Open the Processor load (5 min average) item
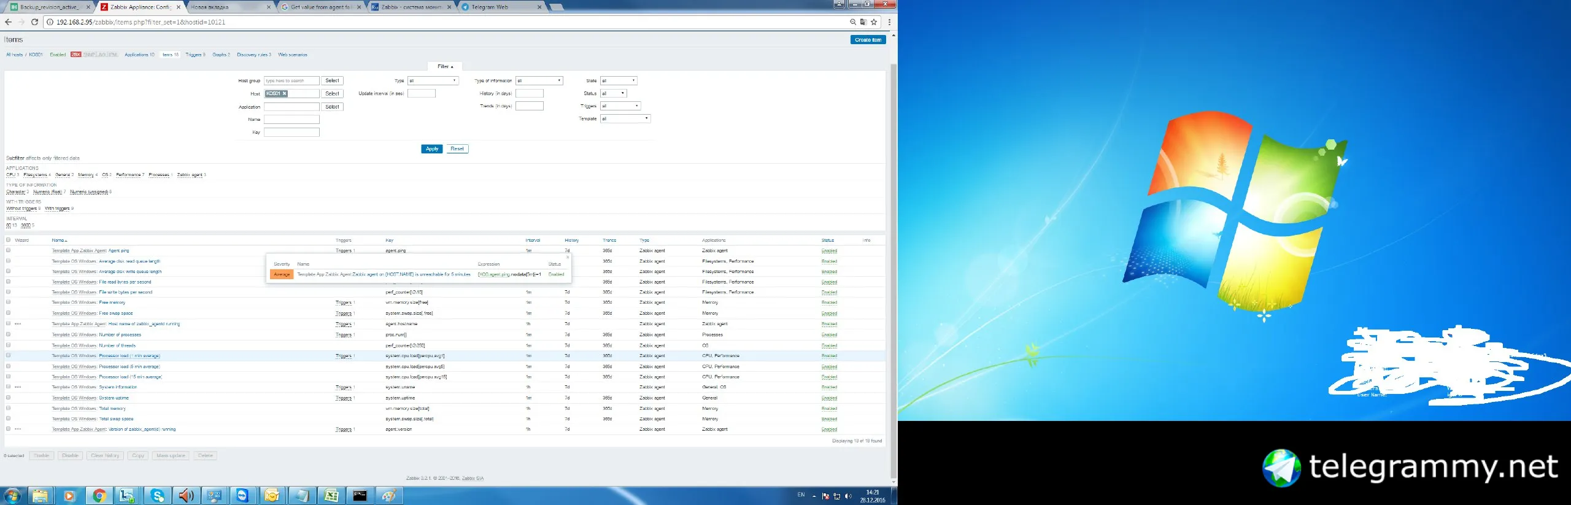Viewport: 1571px width, 505px height. coord(130,366)
